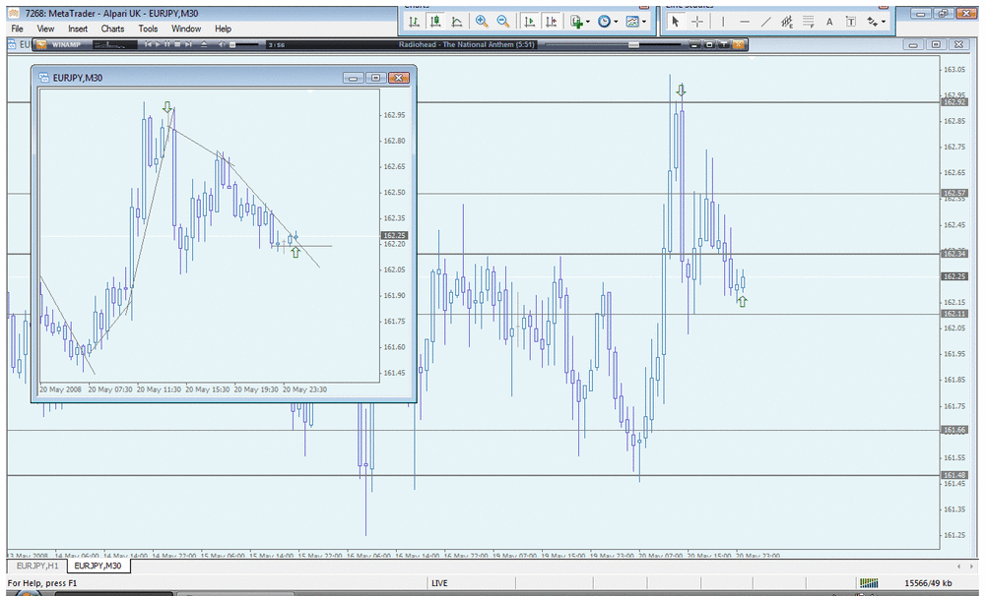This screenshot has height=596, width=985.
Task: Click the 161.48 price level label
Action: (953, 475)
